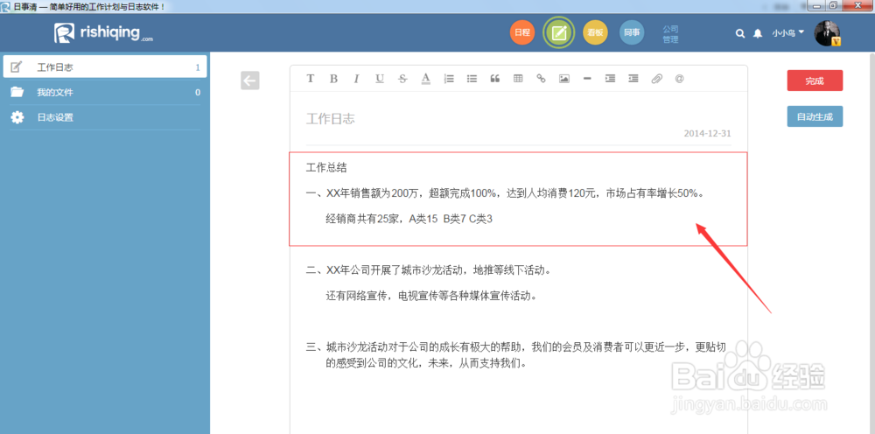Insert a table
Viewport: 875px width, 434px height.
(x=518, y=79)
